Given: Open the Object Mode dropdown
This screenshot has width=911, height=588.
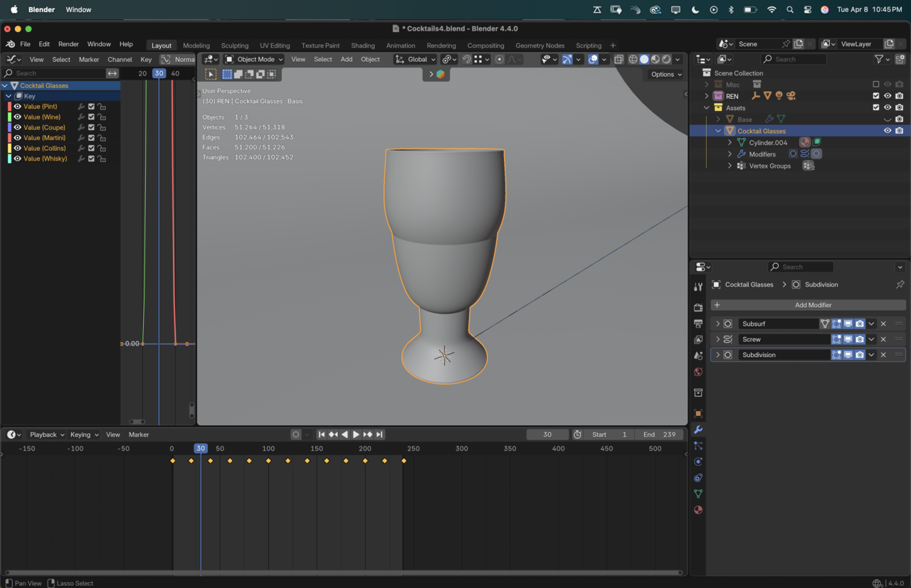Looking at the screenshot, I should click(254, 60).
